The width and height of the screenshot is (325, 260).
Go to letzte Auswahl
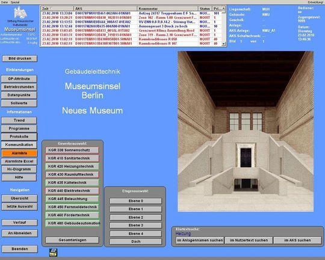click(x=20, y=206)
